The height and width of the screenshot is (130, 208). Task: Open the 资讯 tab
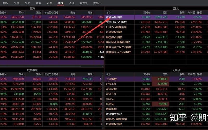click(x=71, y=3)
